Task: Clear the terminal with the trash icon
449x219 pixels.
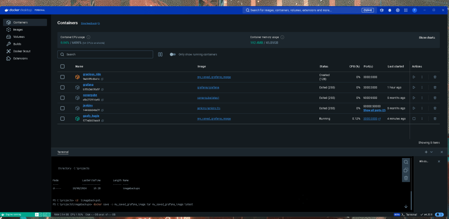Action: 406,178
